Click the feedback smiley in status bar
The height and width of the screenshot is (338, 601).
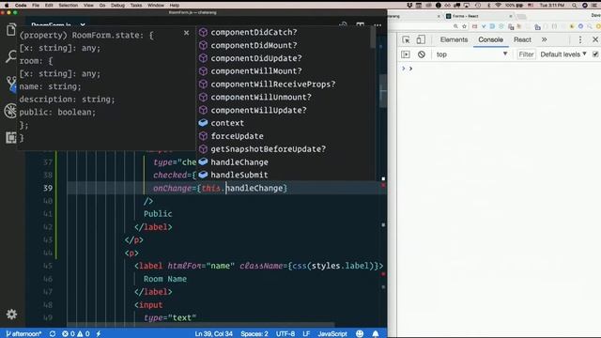[360, 334]
